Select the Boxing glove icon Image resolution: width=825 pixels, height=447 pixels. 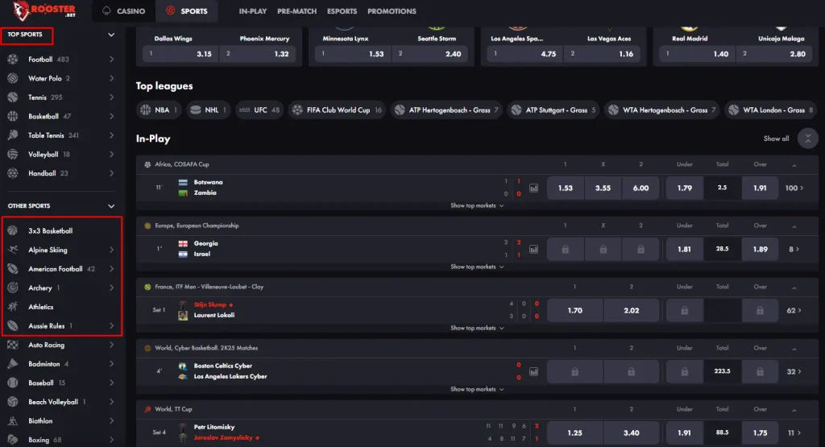[x=13, y=440]
